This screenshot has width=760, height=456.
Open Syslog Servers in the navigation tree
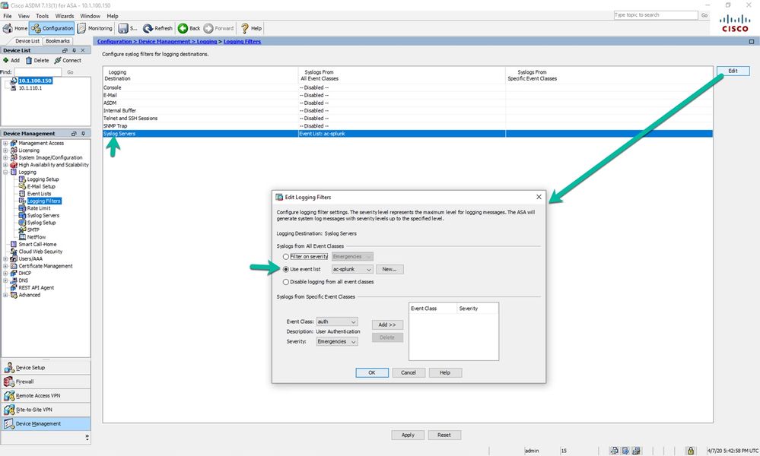click(43, 215)
